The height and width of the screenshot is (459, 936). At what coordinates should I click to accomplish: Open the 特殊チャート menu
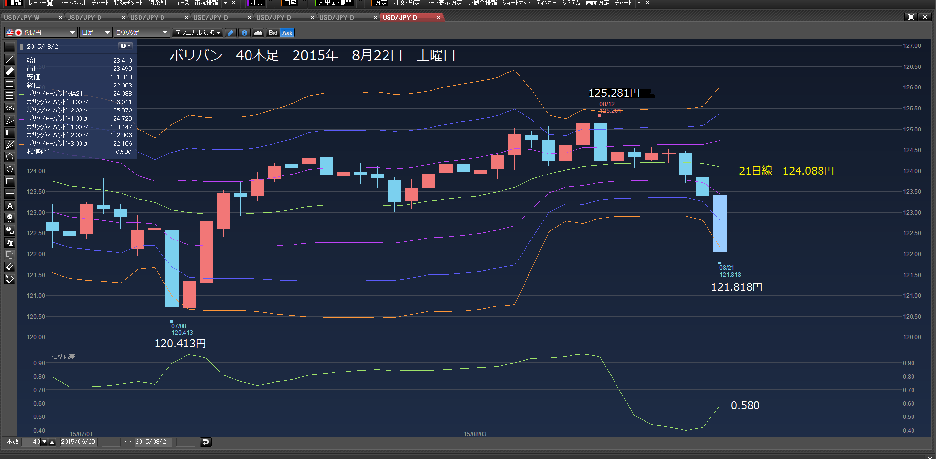pos(129,3)
